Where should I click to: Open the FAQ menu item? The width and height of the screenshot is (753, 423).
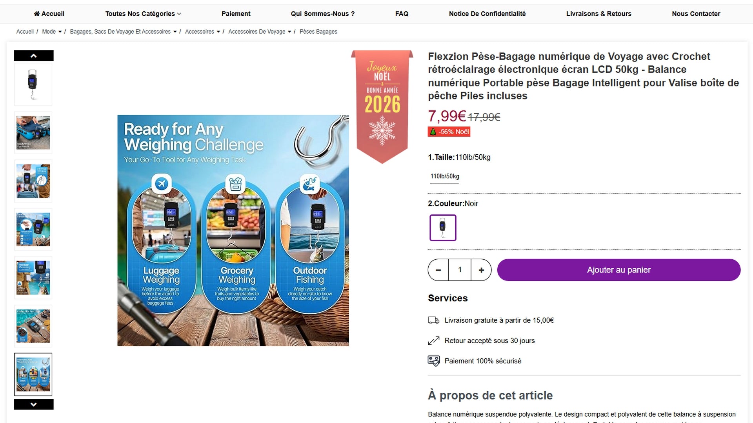(402, 14)
